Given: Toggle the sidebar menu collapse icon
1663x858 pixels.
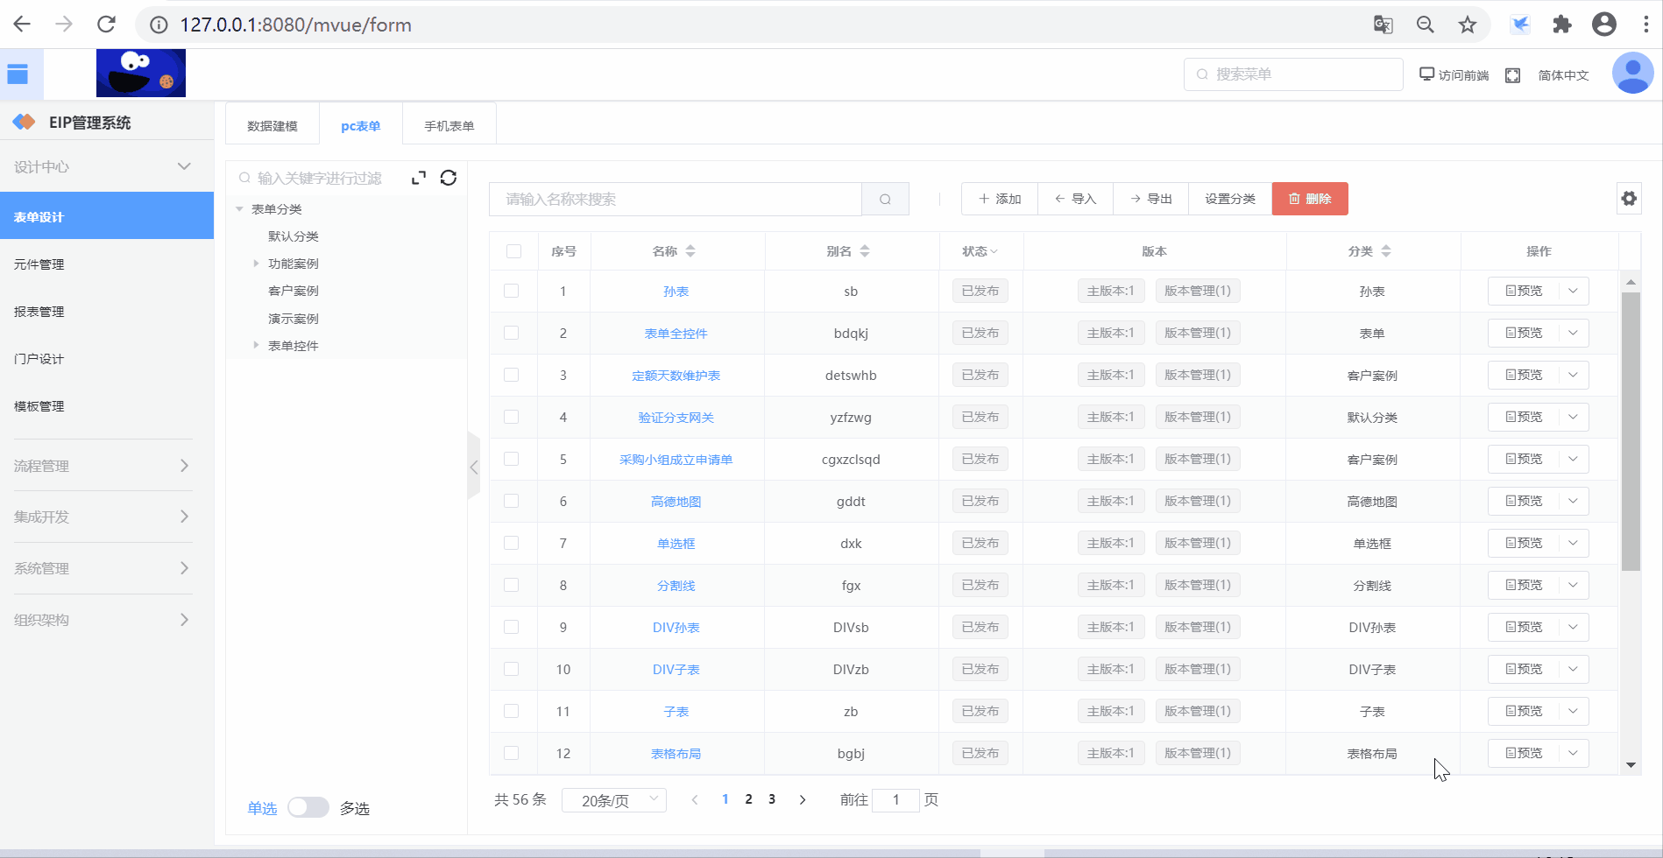Looking at the screenshot, I should click(x=18, y=74).
